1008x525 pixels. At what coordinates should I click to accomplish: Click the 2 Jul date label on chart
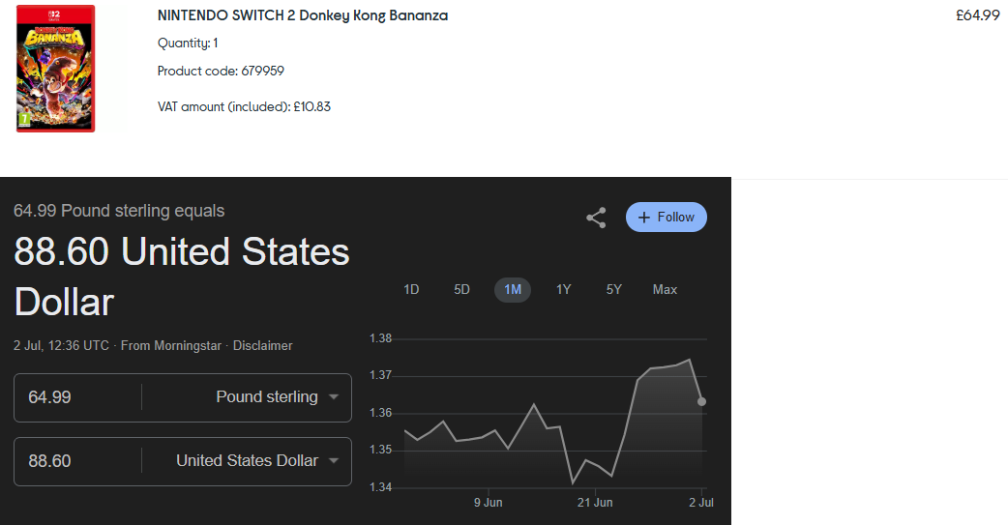coord(700,503)
